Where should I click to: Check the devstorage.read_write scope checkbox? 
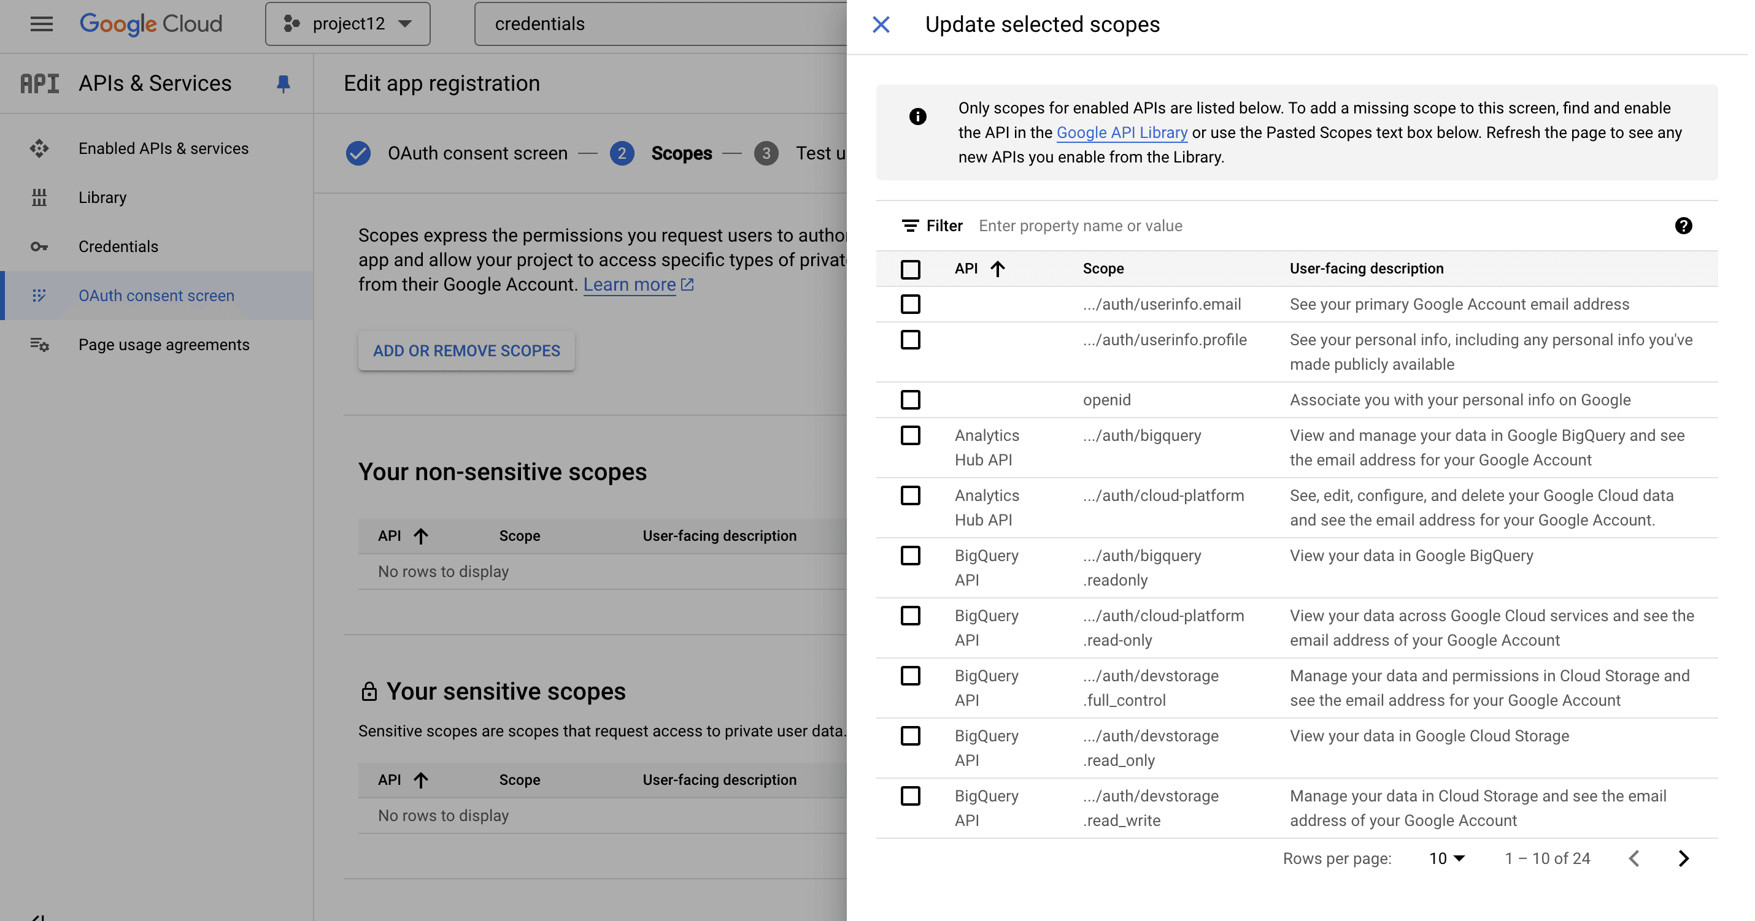click(x=911, y=796)
